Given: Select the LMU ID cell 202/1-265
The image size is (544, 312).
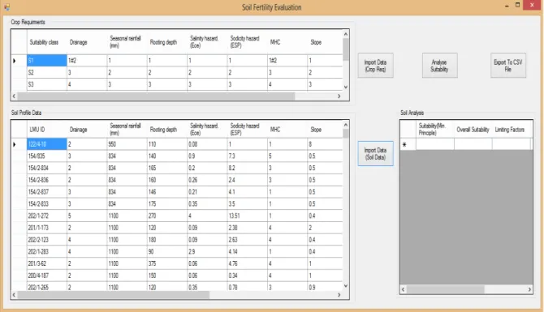Looking at the screenshot, I should pyautogui.click(x=47, y=287).
